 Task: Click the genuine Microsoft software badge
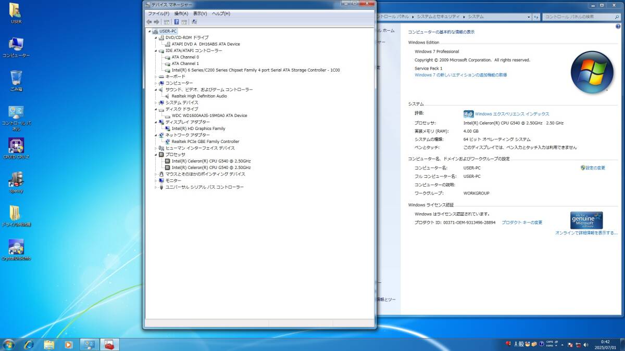coord(586,220)
